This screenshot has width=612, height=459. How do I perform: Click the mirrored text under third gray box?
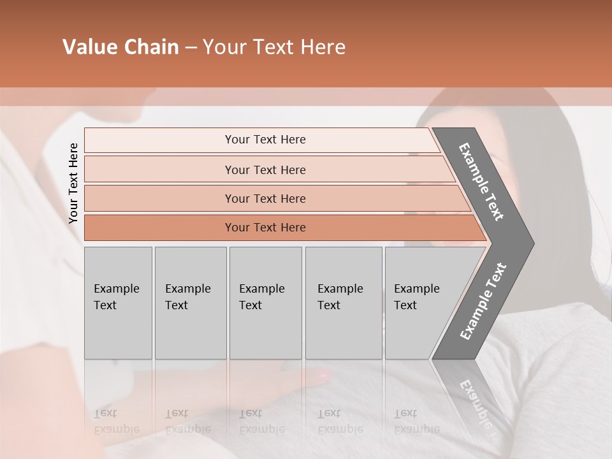262,421
